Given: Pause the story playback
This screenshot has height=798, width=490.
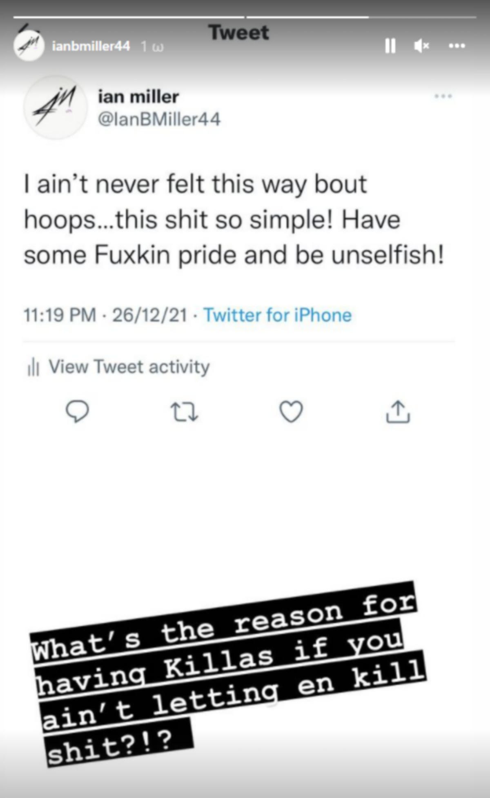Looking at the screenshot, I should tap(390, 47).
